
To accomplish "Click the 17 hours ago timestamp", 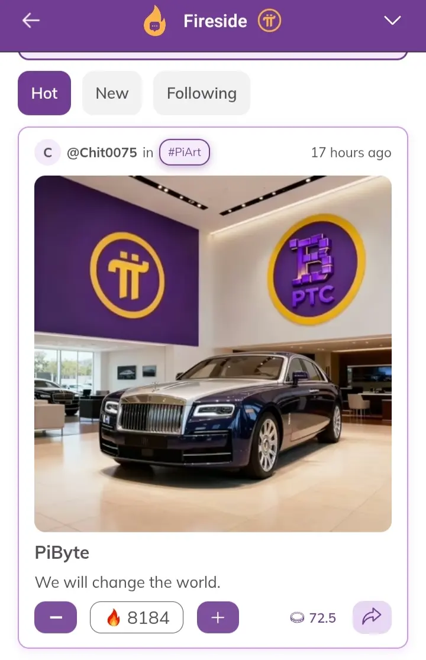I will 351,153.
